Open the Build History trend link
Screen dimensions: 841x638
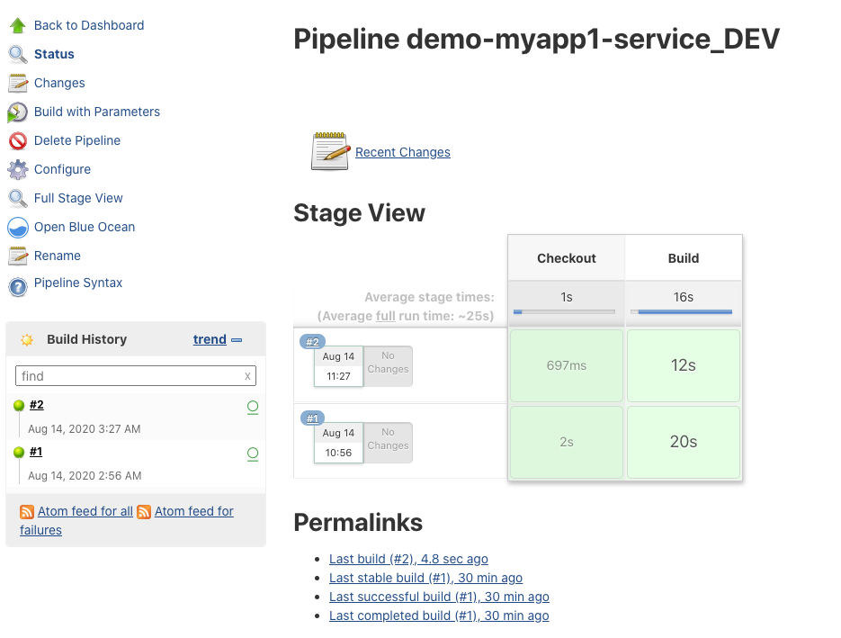[x=210, y=339]
